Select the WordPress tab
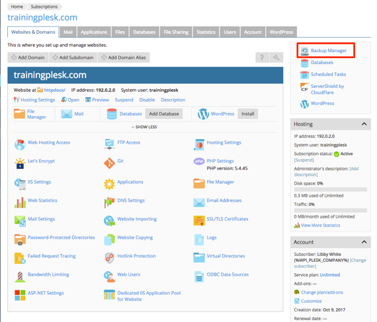The image size is (377, 322). [x=281, y=32]
